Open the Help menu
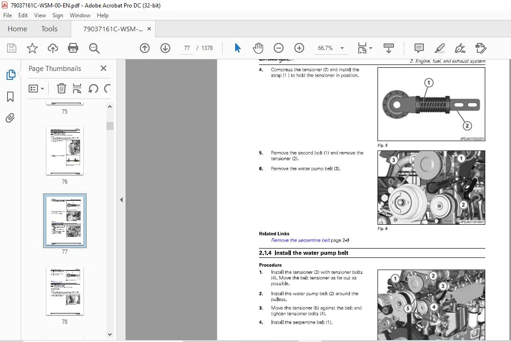 coord(103,15)
